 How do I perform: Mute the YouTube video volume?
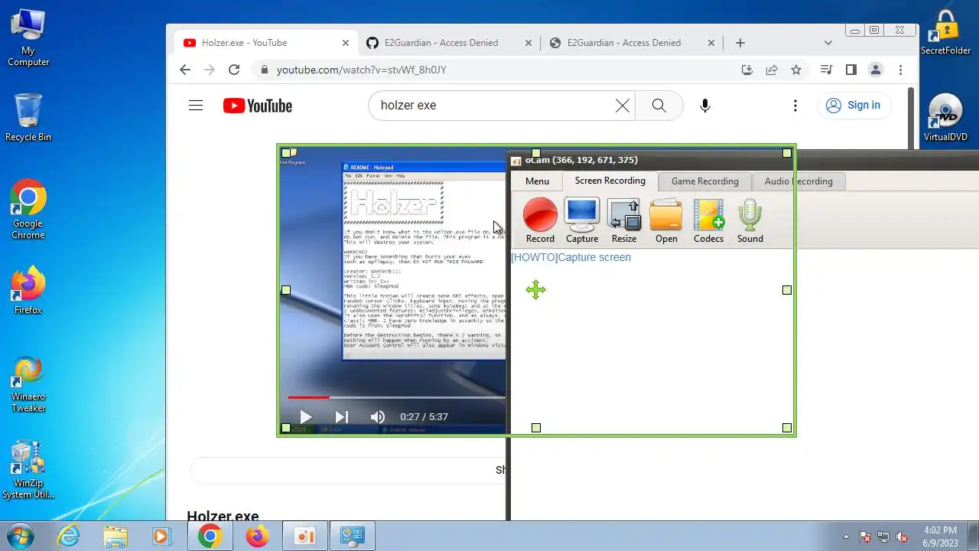click(378, 417)
